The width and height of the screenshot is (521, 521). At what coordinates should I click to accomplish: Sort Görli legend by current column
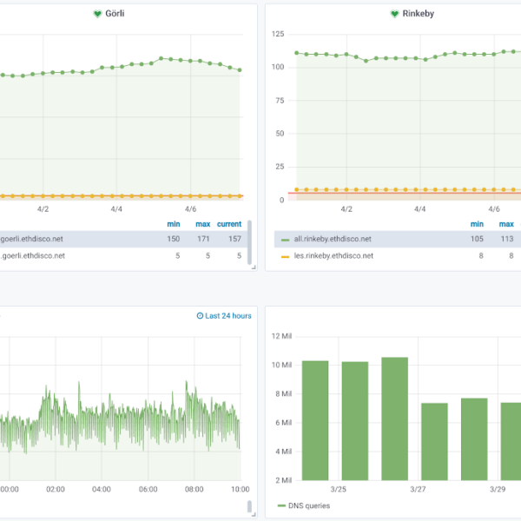point(229,224)
